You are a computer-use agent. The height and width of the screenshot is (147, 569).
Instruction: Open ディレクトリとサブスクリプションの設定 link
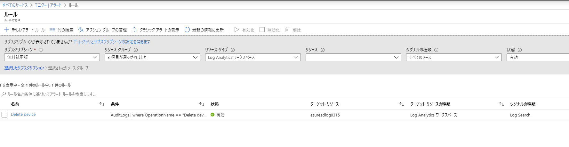[x=112, y=42]
